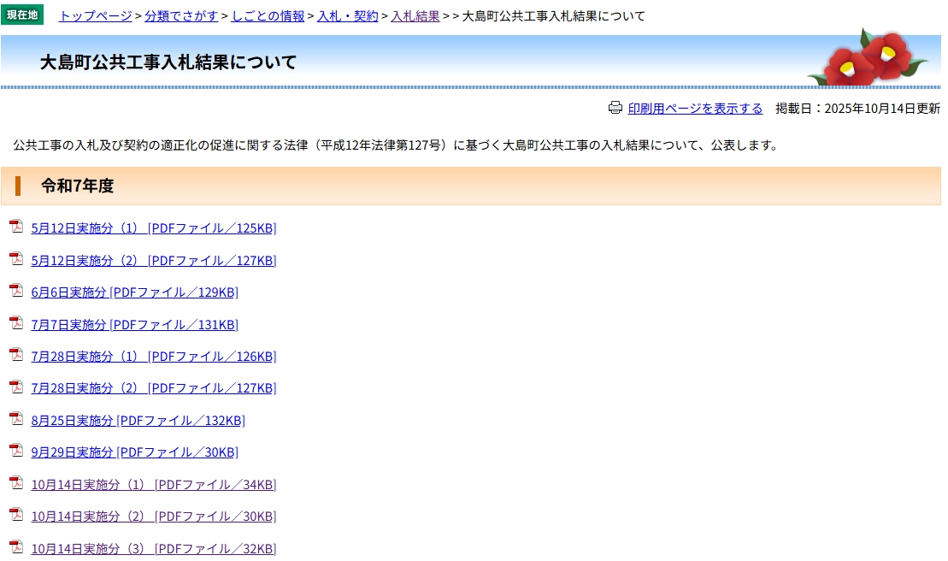Return to 入札結果 breadcrumb page

coord(415,16)
